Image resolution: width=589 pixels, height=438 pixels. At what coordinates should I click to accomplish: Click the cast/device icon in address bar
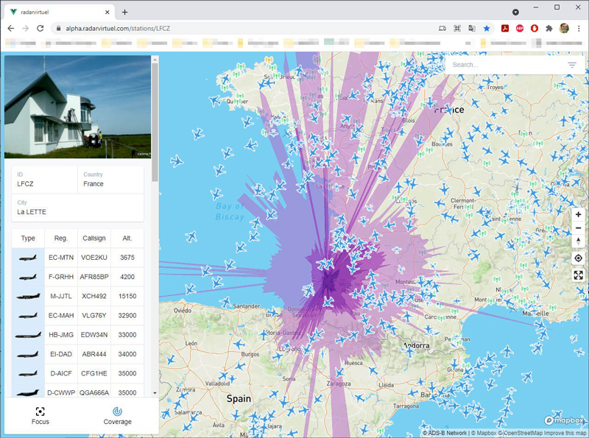(x=442, y=28)
